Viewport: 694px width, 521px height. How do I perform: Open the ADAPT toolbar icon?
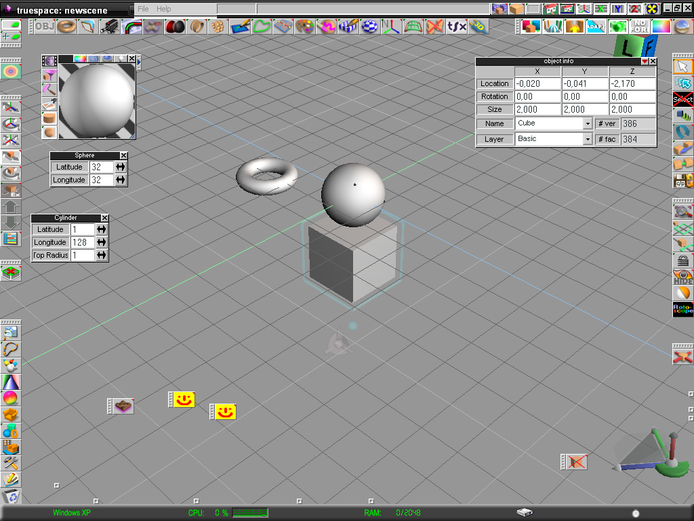pyautogui.click(x=596, y=26)
